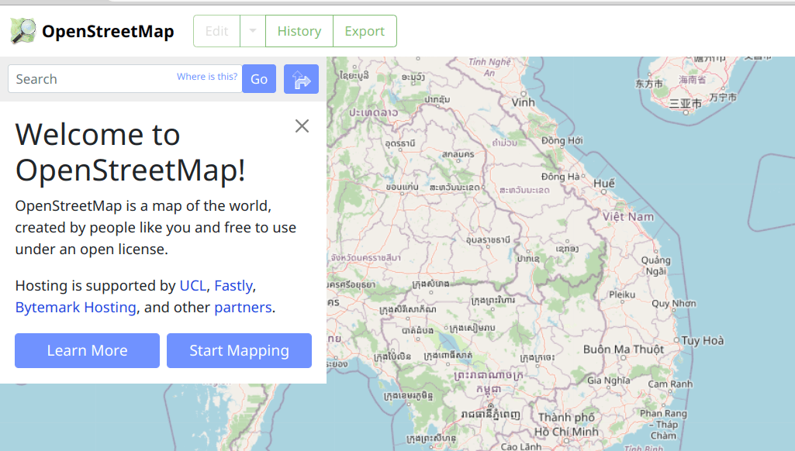
Task: Focus the Search input field
Action: [125, 78]
